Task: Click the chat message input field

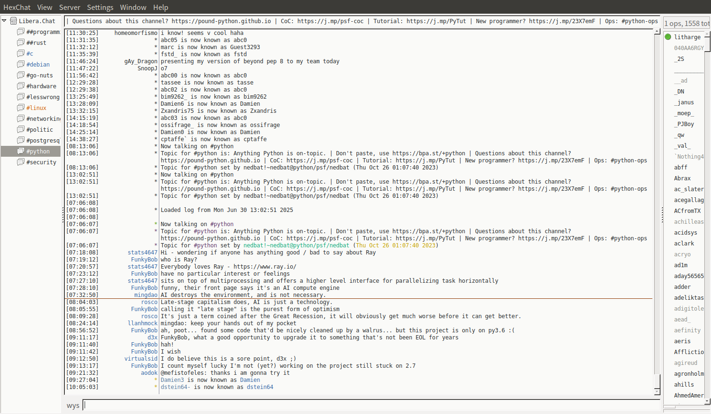Action: pos(371,405)
